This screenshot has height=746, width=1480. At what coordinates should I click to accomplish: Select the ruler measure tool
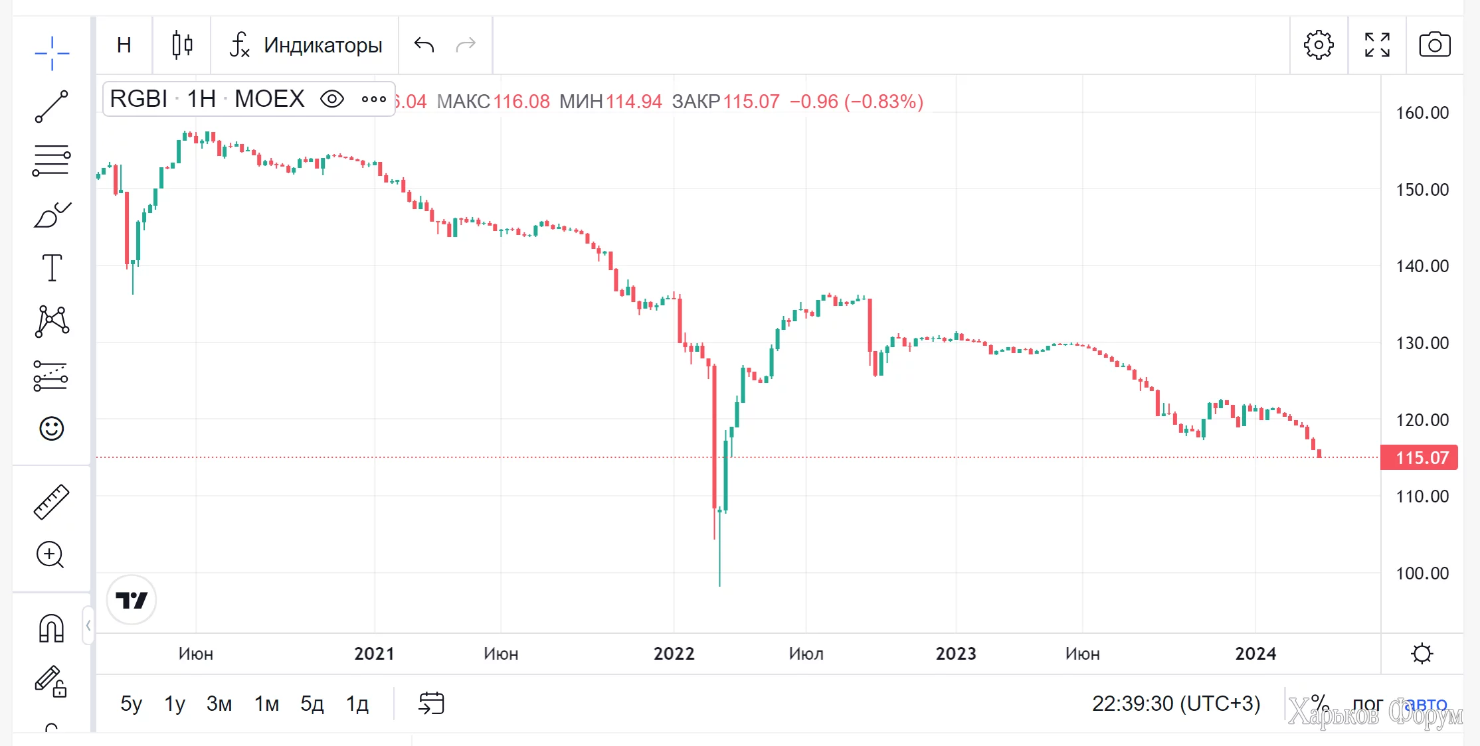click(52, 502)
